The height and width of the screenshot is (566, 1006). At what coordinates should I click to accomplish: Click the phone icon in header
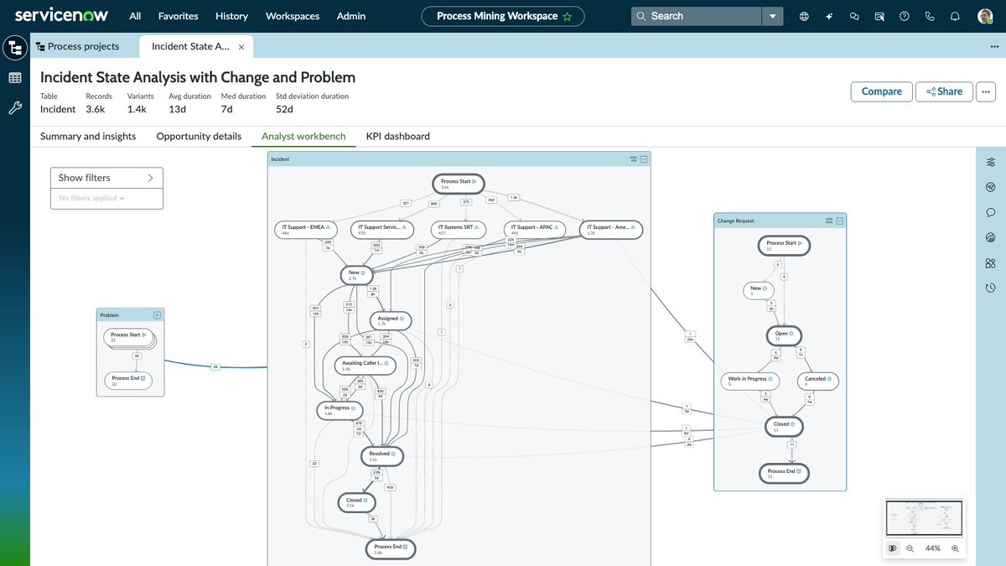[930, 16]
